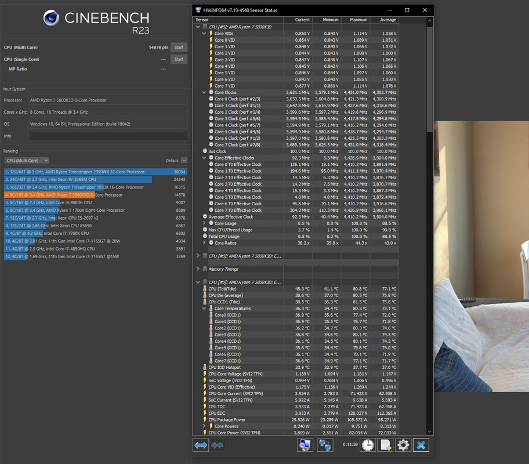Click the clock icon beside Average Effective Clock
Screen dimensions: 529x464
pos(205,217)
